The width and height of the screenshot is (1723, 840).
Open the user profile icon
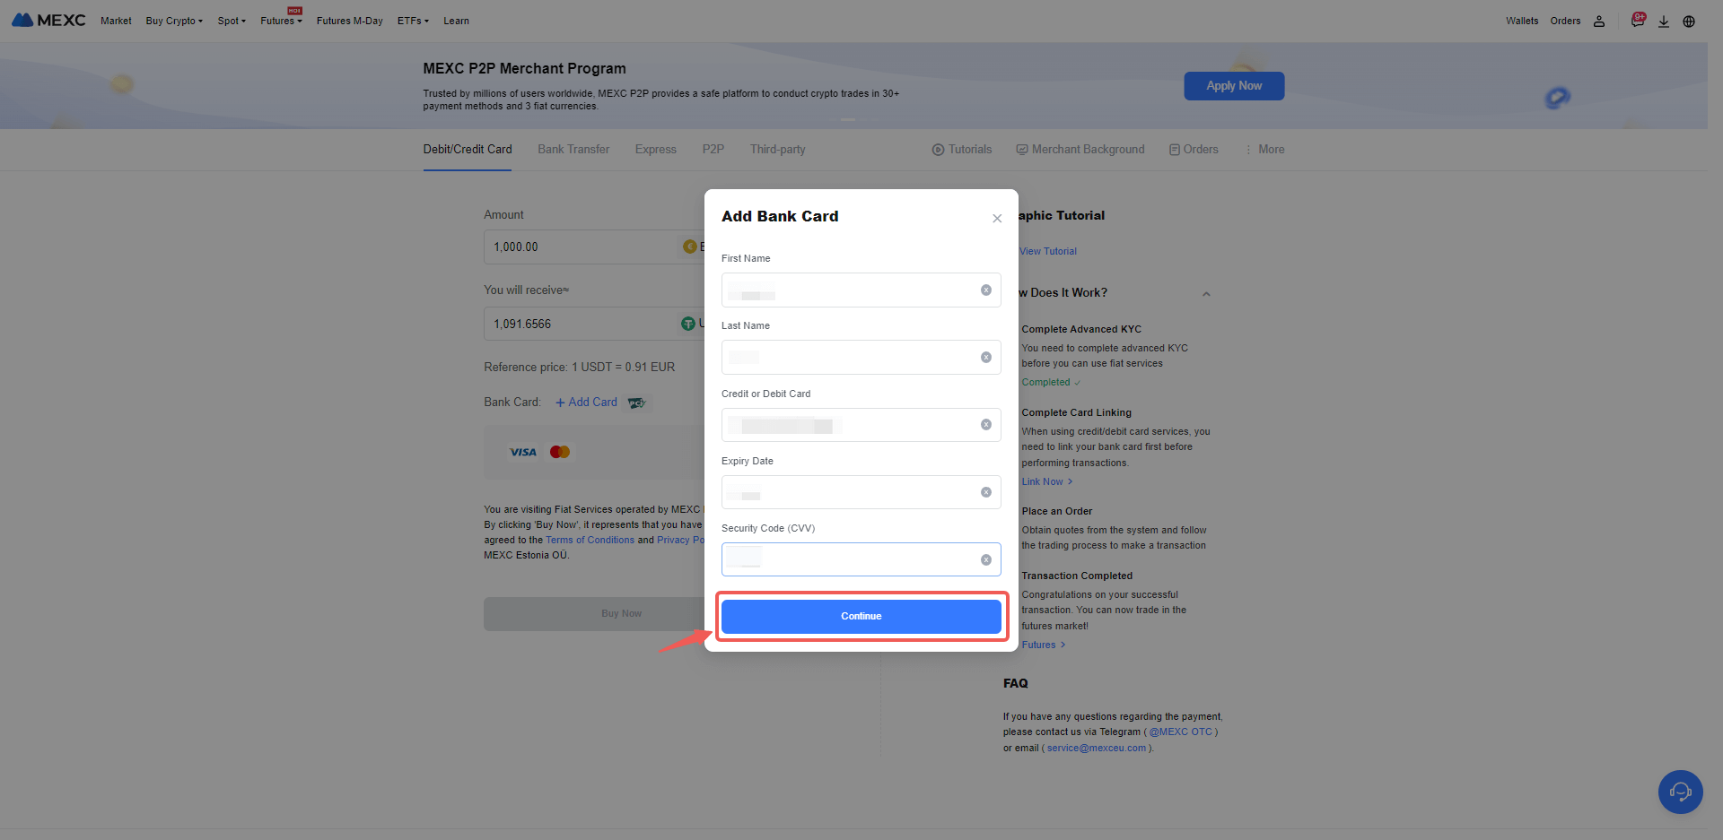point(1598,22)
